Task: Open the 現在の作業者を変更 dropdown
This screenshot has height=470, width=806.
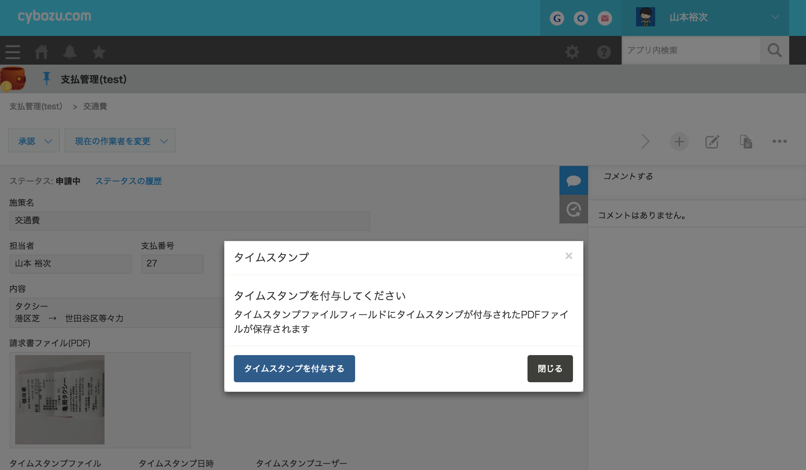Action: click(120, 141)
